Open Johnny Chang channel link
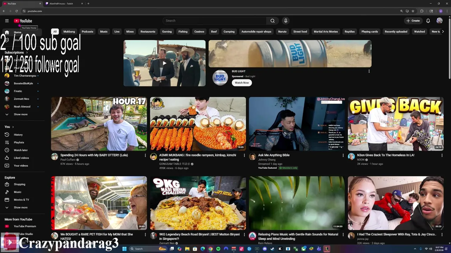Screen dimensions: 451x253 point(267,160)
